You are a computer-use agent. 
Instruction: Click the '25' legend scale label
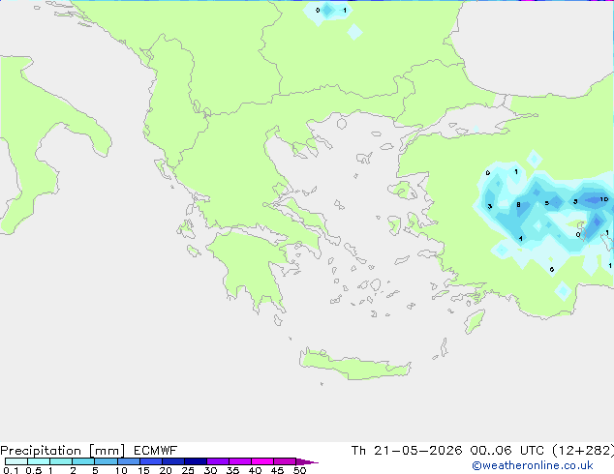(188, 470)
